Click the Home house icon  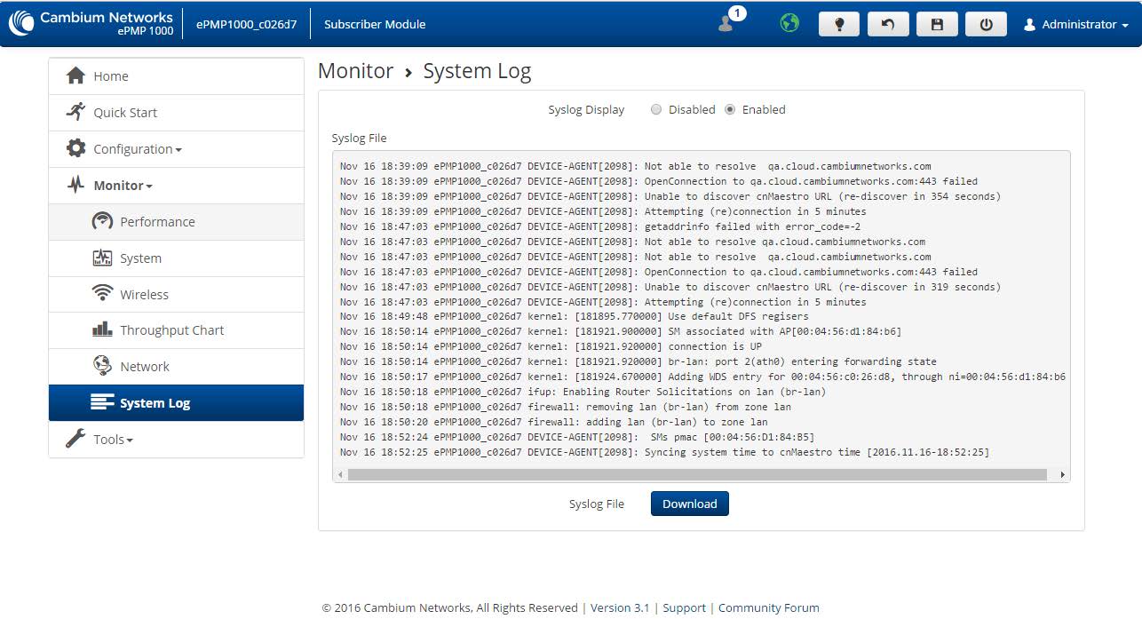tap(76, 75)
